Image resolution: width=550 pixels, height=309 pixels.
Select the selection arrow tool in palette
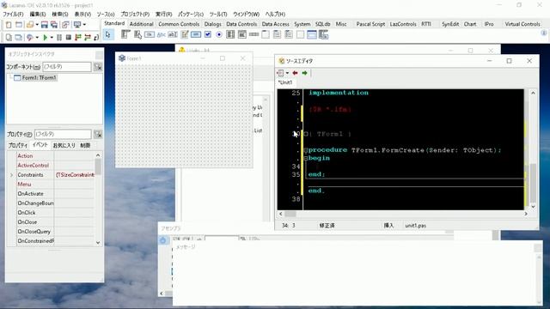108,34
